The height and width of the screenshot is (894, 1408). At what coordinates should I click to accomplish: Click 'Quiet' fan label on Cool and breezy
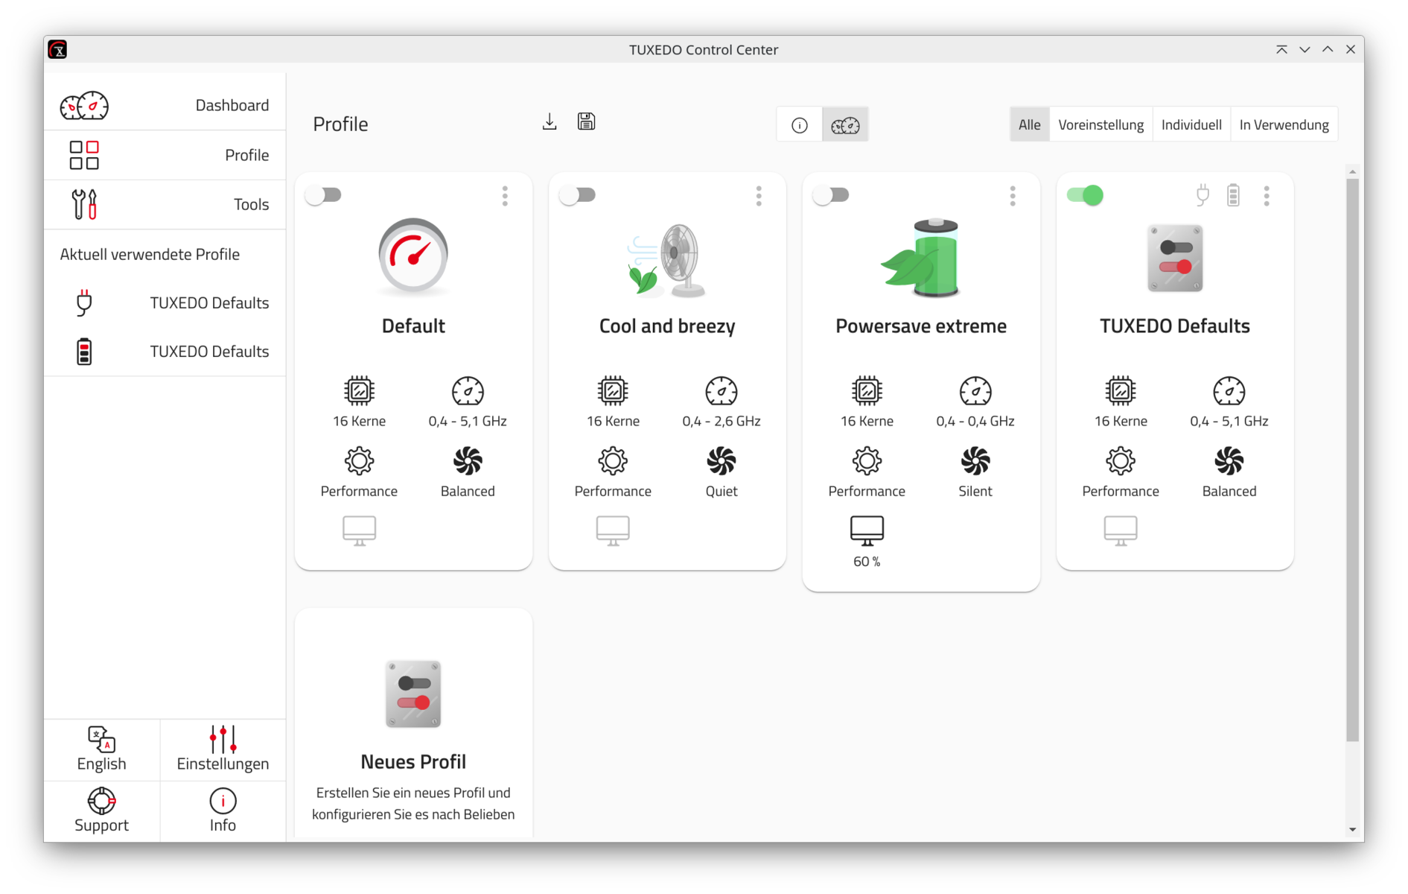[721, 491]
